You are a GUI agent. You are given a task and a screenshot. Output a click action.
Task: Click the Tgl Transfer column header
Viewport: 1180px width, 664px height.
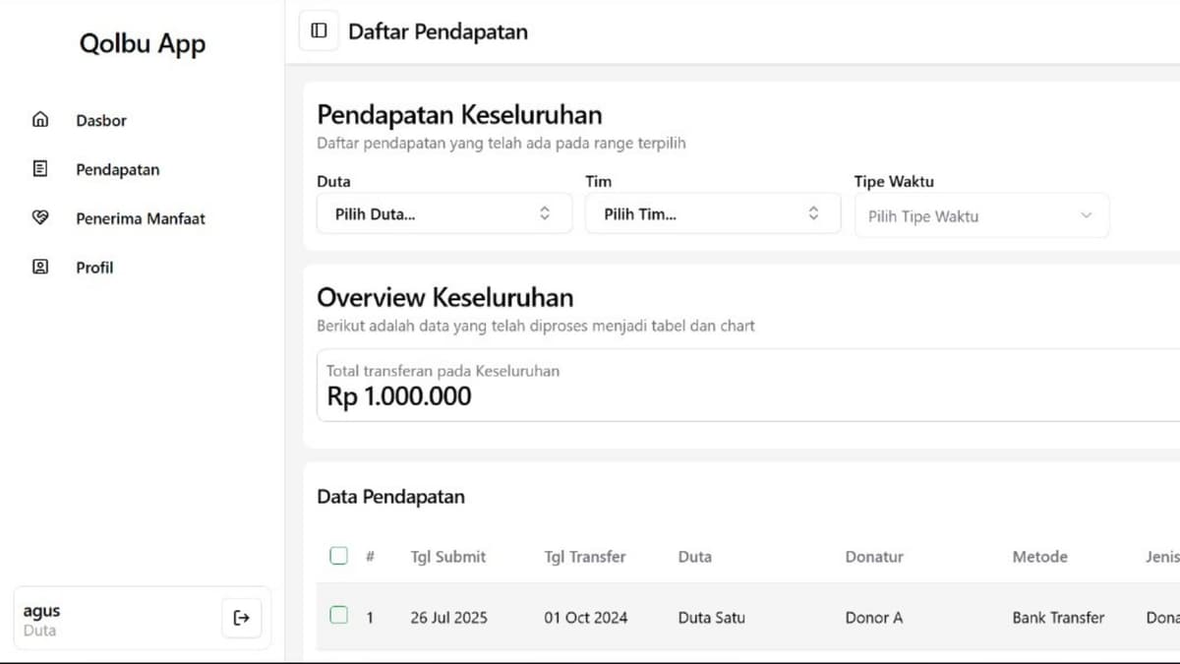(x=584, y=557)
